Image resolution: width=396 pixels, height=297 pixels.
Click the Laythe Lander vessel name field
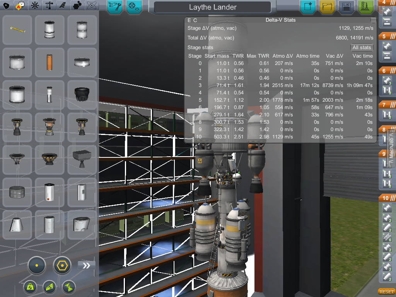point(213,7)
